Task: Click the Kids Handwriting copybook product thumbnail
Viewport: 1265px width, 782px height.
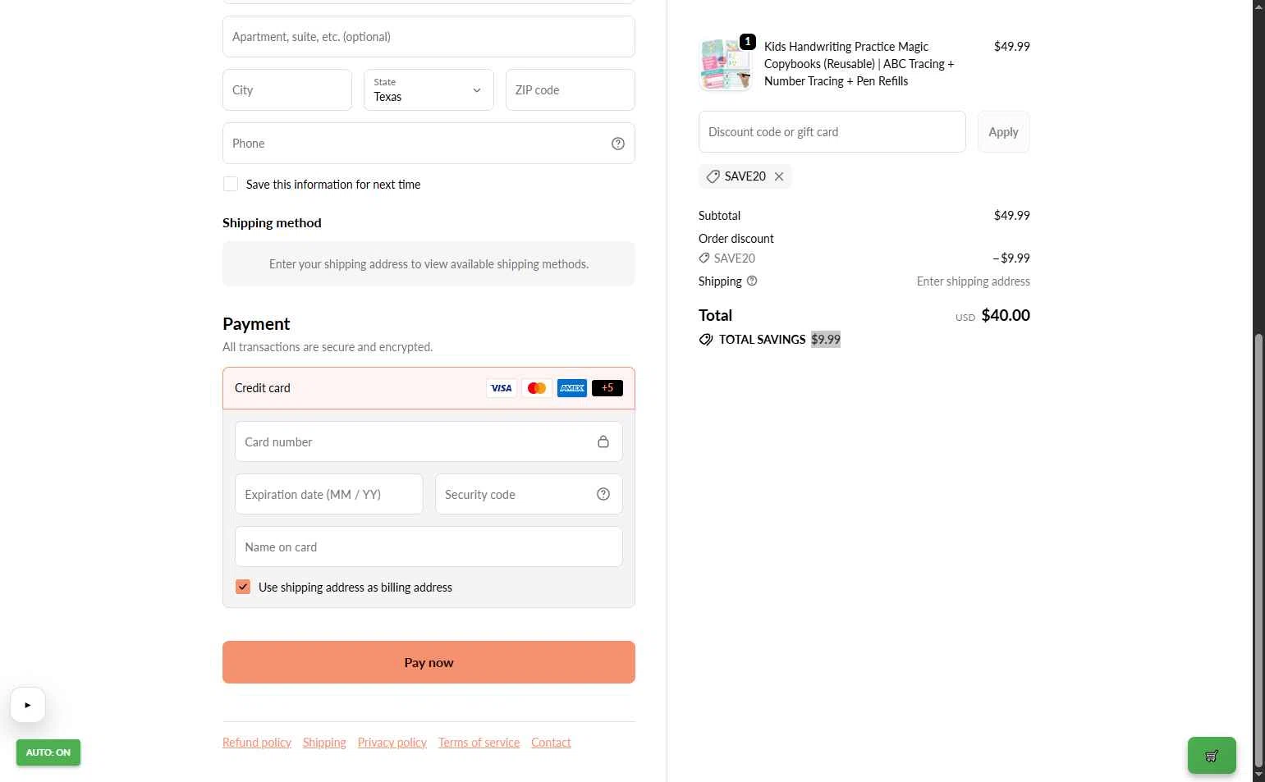Action: pos(726,64)
